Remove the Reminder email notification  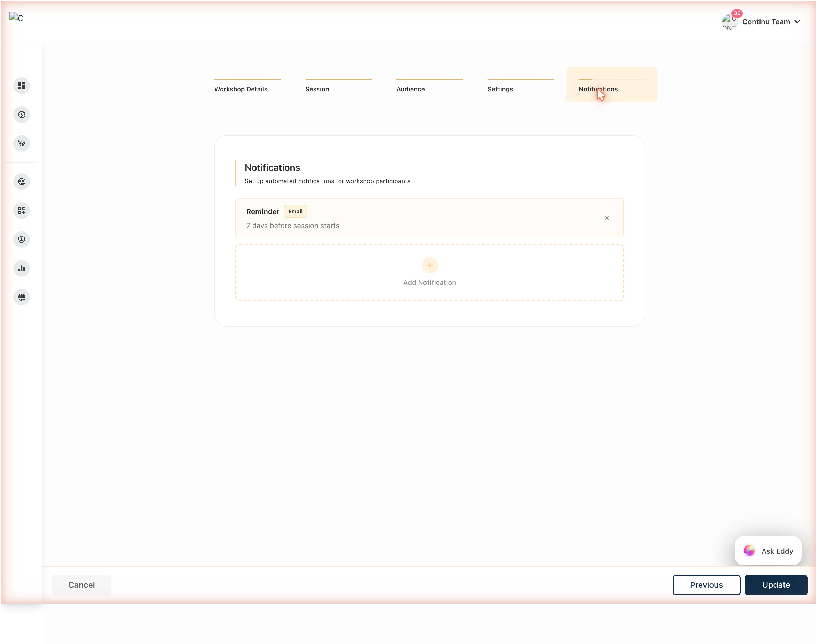[607, 218]
